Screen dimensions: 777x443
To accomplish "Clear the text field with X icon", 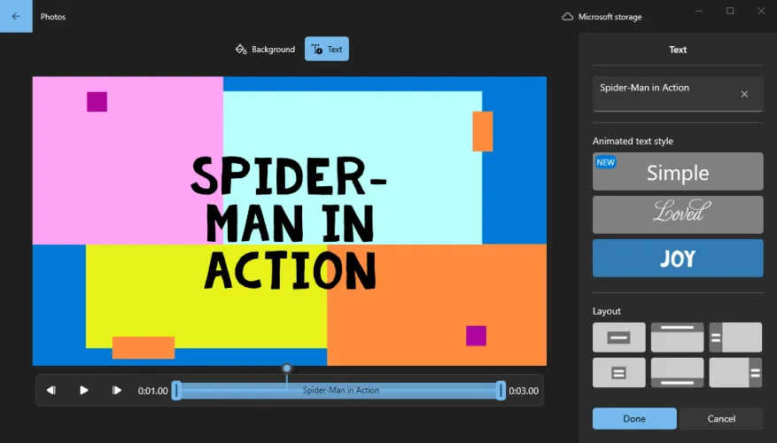I will coord(744,94).
